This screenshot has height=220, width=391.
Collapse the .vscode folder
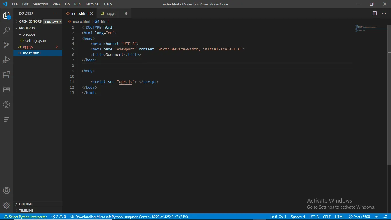[x=29, y=34]
